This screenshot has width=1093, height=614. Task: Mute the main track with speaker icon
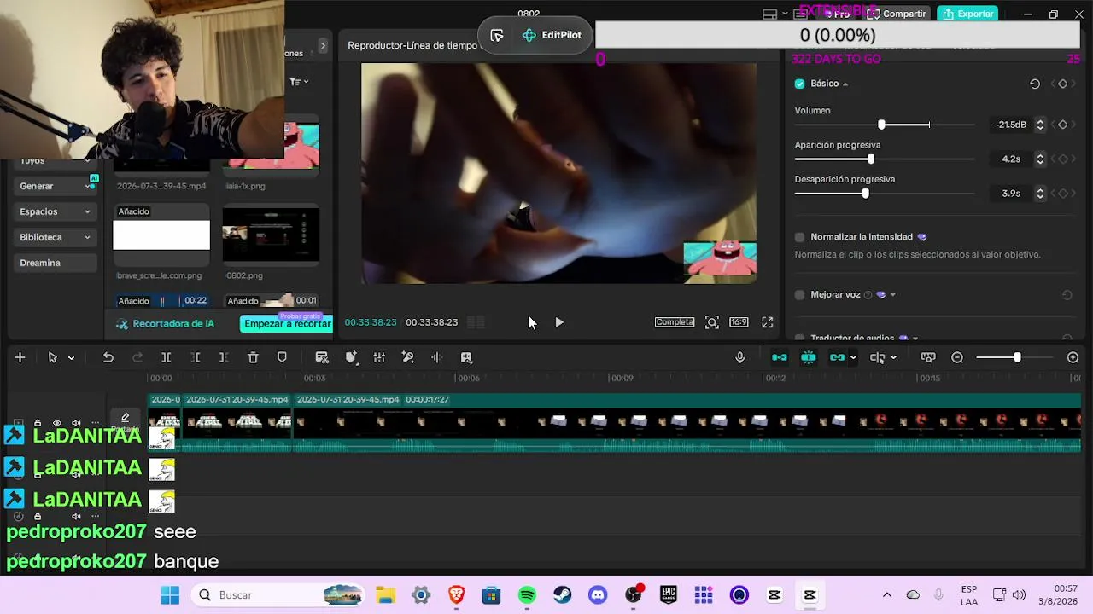tap(76, 423)
